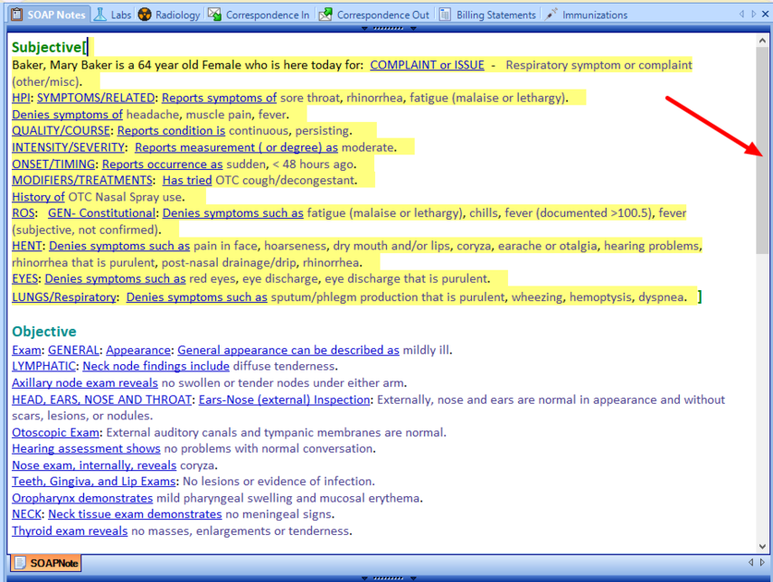Click the scrollbar down arrow
Image resolution: width=773 pixels, height=582 pixels.
(761, 544)
